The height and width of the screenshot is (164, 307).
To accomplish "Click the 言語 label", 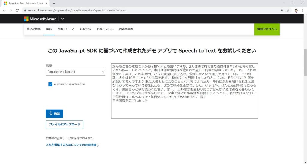I will click(x=49, y=65).
